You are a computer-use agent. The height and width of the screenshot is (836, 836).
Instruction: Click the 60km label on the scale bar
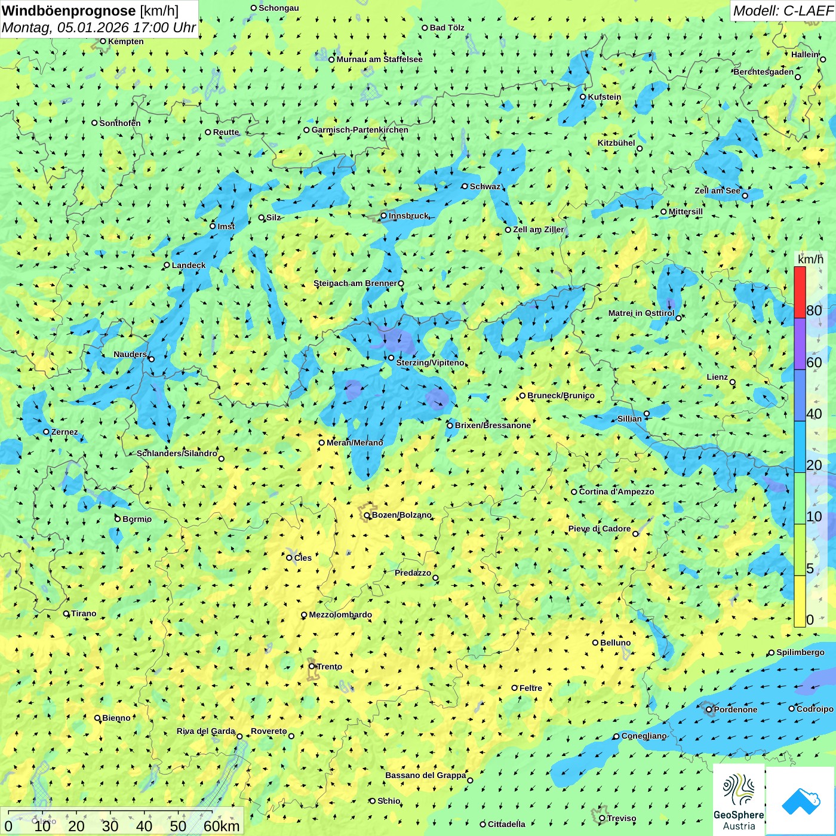[x=222, y=826]
